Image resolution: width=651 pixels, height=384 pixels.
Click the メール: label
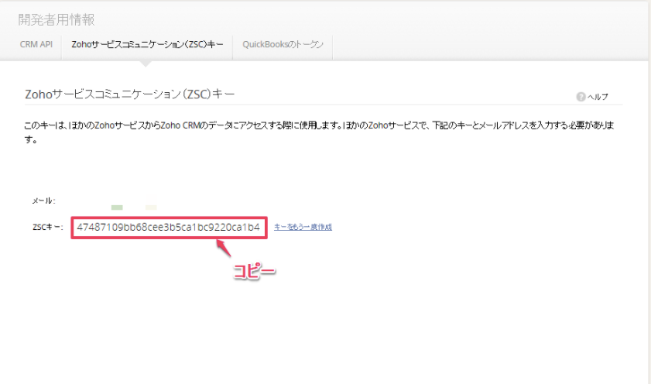tap(43, 201)
